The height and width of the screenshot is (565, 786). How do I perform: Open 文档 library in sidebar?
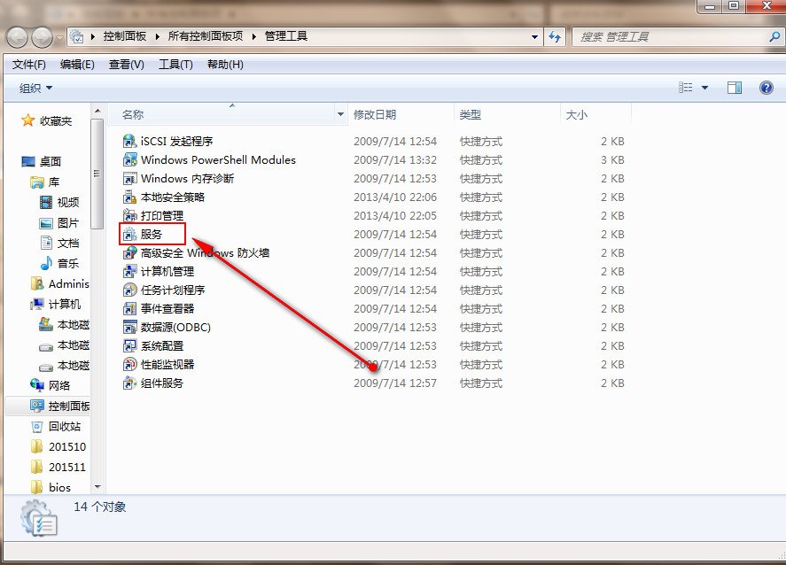(59, 243)
